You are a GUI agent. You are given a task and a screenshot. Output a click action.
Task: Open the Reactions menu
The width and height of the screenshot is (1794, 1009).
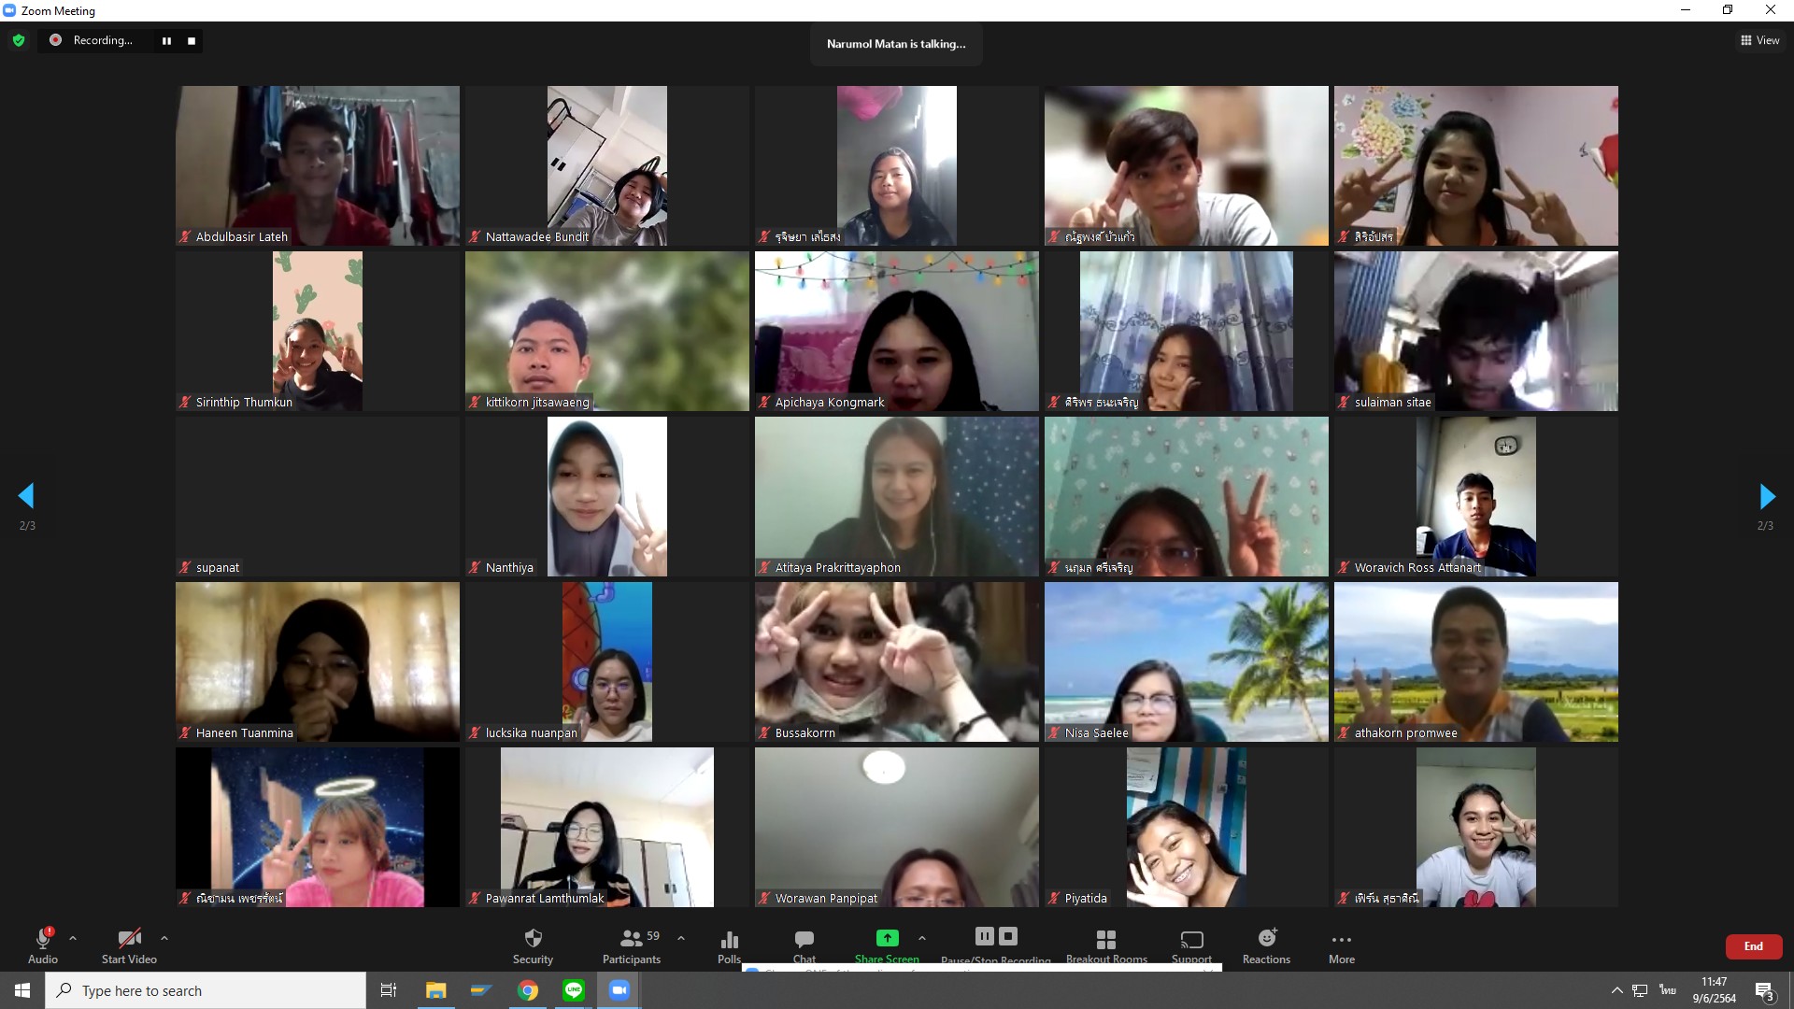tap(1266, 939)
